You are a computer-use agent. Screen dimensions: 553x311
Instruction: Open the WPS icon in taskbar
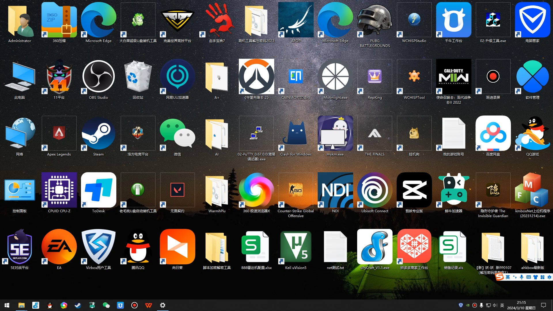149,305
